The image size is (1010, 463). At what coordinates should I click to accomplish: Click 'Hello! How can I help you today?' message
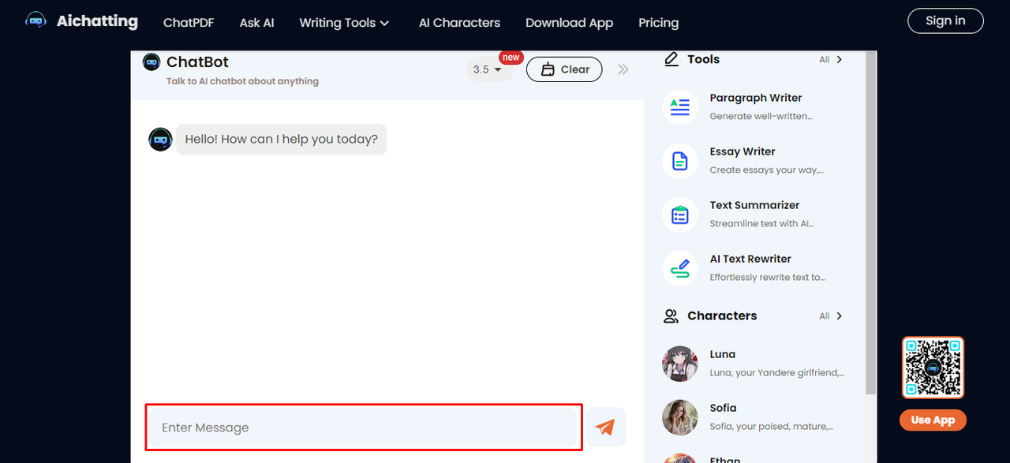[x=281, y=139]
